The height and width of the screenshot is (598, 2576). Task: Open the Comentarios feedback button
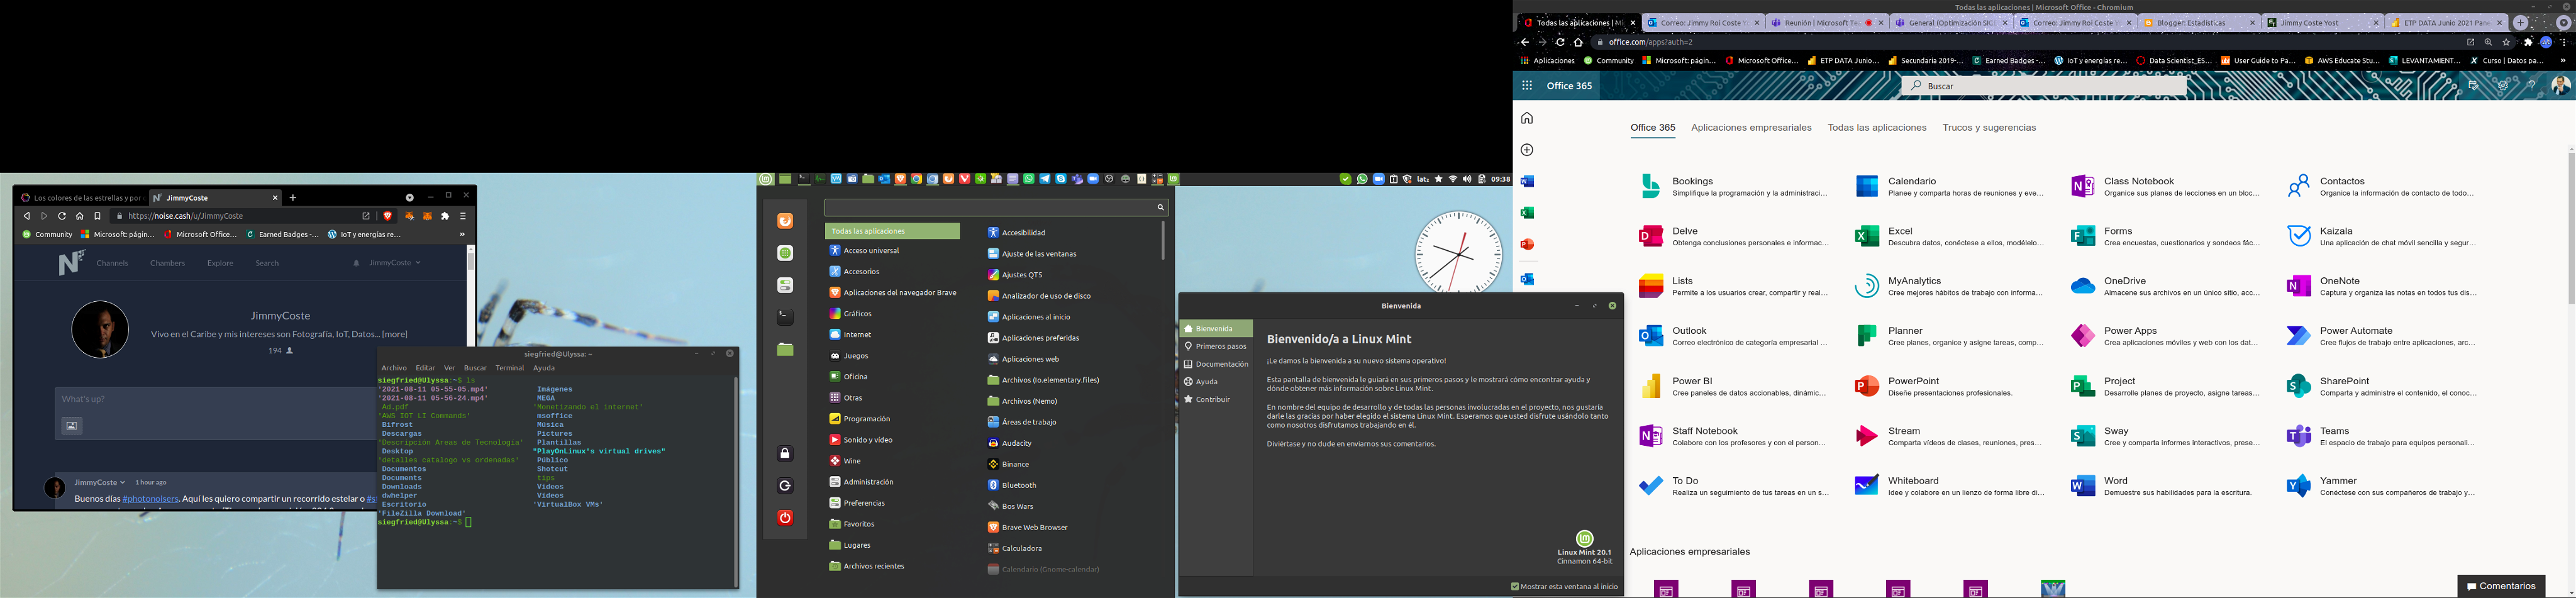pos(2501,586)
